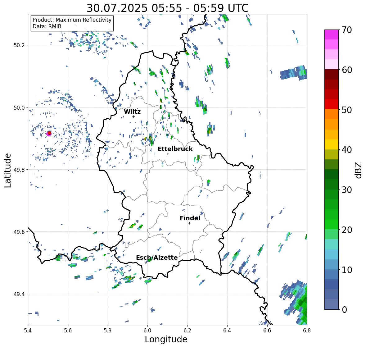The image size is (366, 347).
Task: Click the 50 tick label on colorbar
Action: [x=347, y=110]
